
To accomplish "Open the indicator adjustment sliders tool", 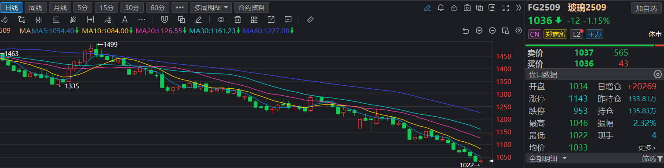I will pyautogui.click(x=39, y=19).
